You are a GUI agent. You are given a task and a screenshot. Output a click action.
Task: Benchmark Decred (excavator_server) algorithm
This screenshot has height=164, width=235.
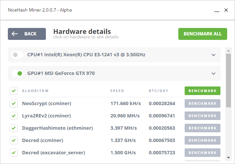coord(203,152)
